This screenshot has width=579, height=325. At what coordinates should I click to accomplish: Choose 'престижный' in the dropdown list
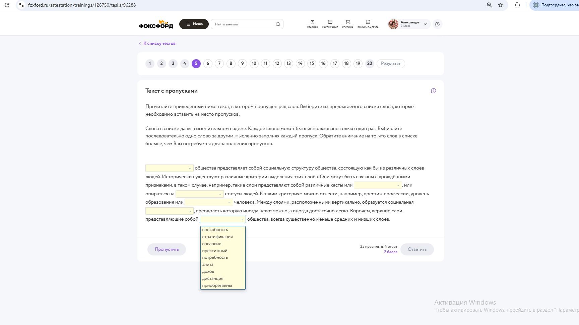click(x=223, y=251)
